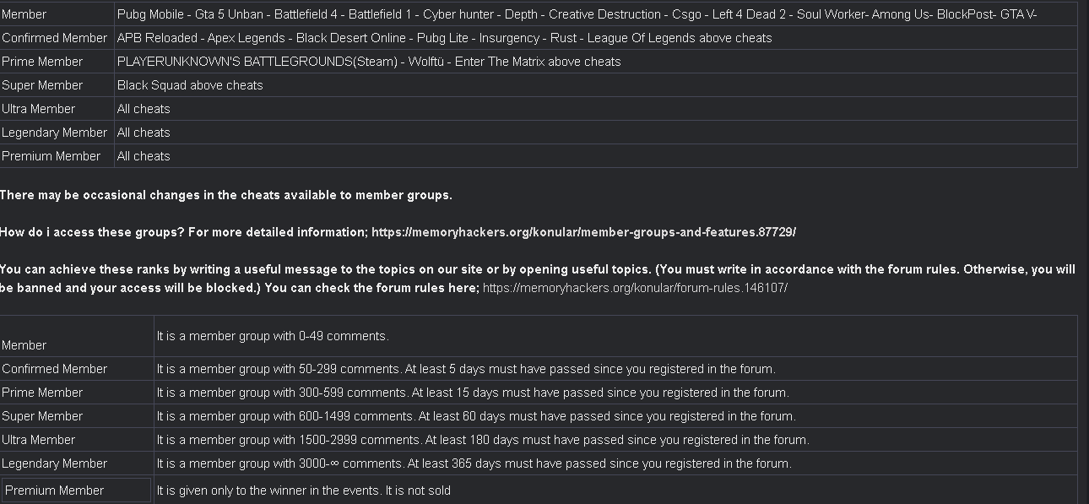1089x504 pixels.
Task: Click the occasional changes notice text
Action: (226, 195)
